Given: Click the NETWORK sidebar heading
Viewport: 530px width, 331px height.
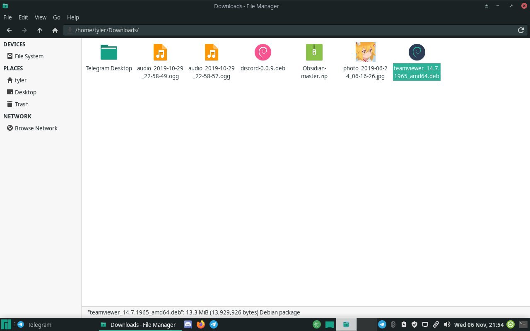Looking at the screenshot, I should click(17, 116).
